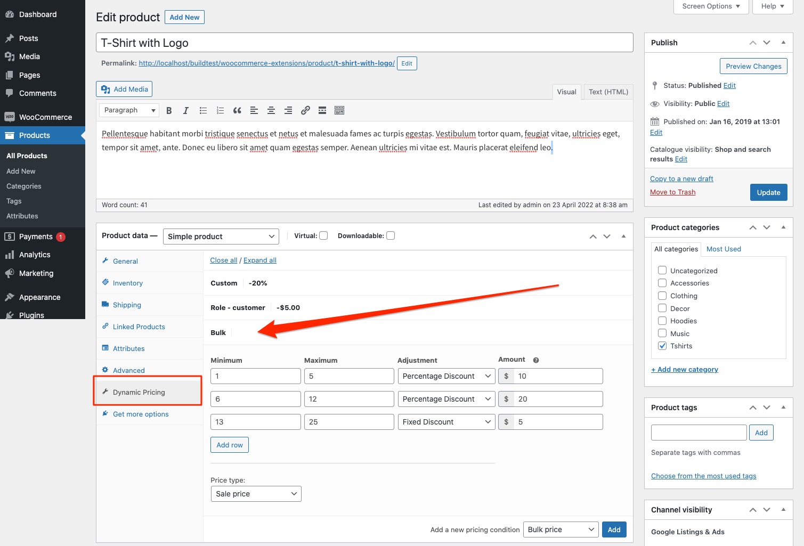Screen dimensions: 804x546
Task: Check the Music category
Action: [x=662, y=333]
